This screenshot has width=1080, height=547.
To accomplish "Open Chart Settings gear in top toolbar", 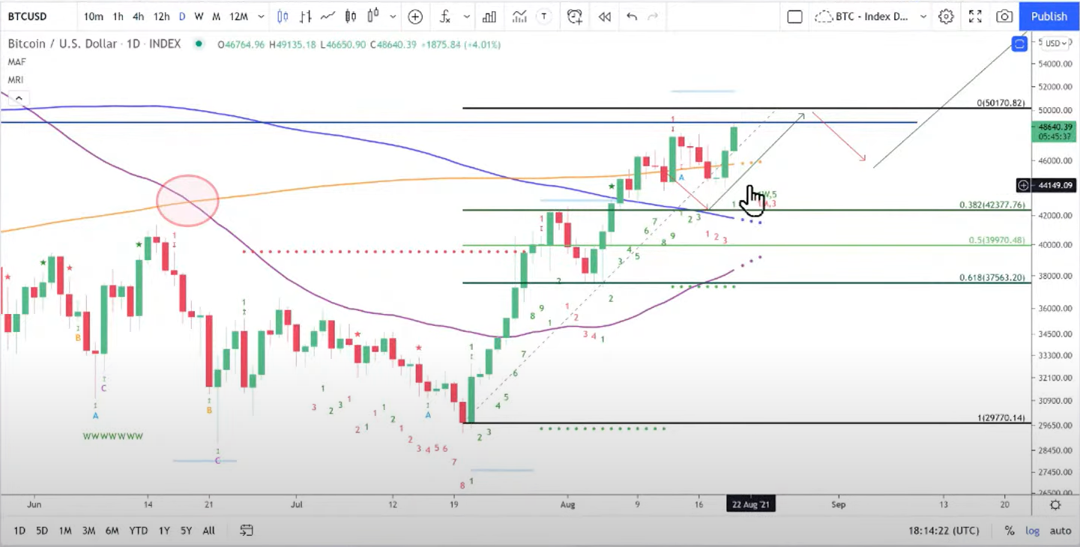I will 947,16.
